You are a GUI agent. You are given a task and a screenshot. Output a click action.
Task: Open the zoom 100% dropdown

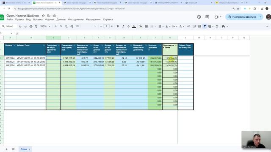point(45,26)
